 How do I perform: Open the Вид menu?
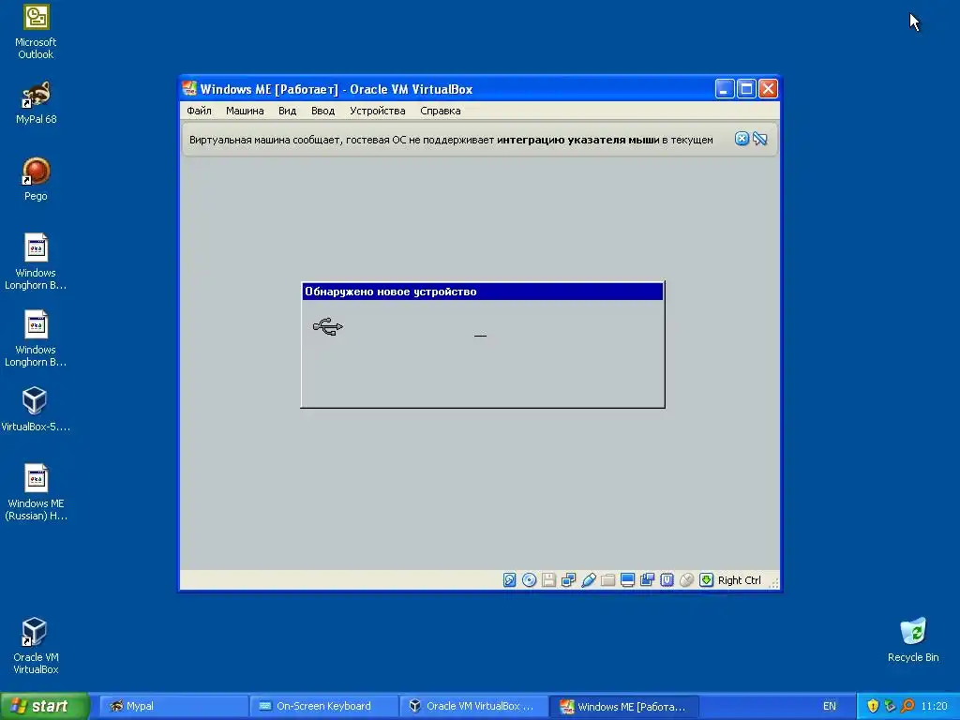(x=287, y=111)
